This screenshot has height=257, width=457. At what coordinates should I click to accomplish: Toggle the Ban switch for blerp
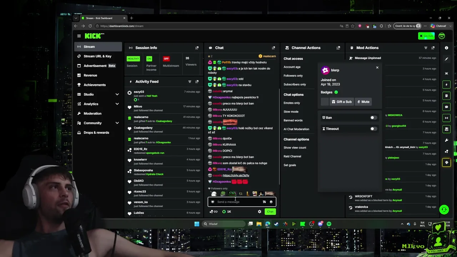point(373,118)
